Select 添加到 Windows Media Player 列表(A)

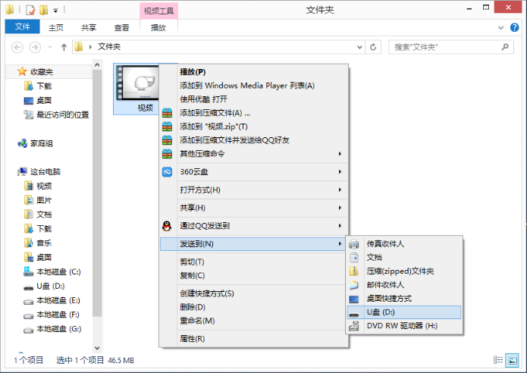coord(254,86)
